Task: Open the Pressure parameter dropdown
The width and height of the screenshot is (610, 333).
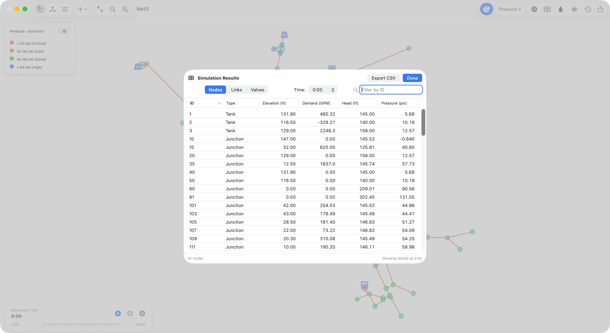Action: click(x=510, y=9)
